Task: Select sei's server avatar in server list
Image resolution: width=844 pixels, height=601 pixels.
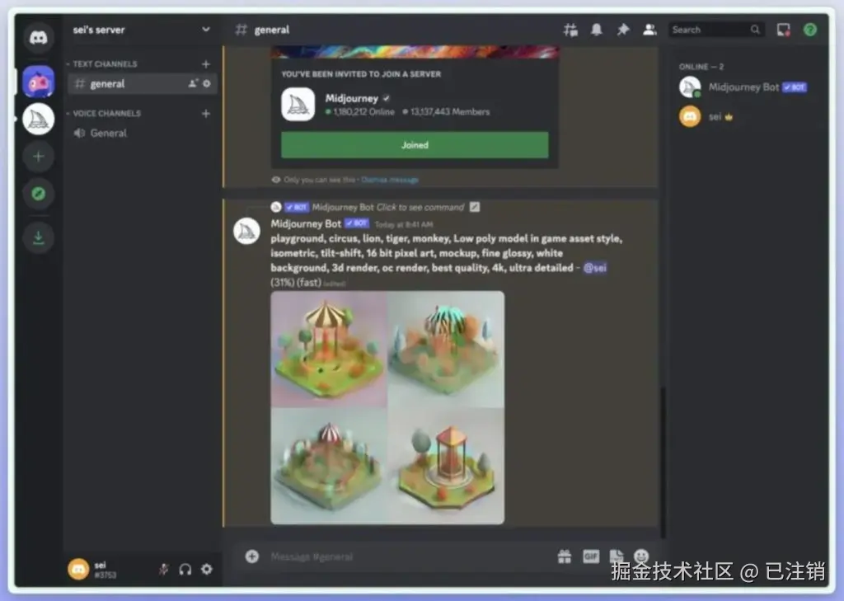Action: pos(38,82)
